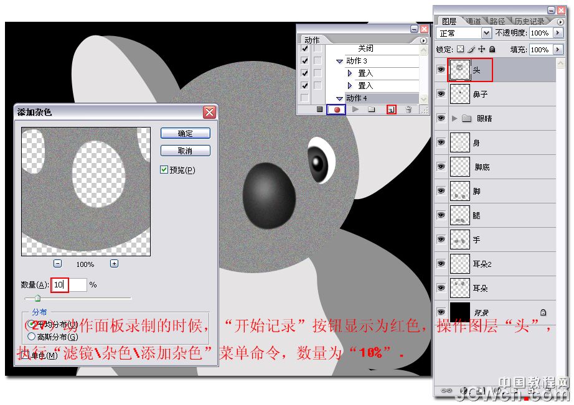This screenshot has height=405, width=574.
Task: Switch to the 路径 tab
Action: coord(497,22)
